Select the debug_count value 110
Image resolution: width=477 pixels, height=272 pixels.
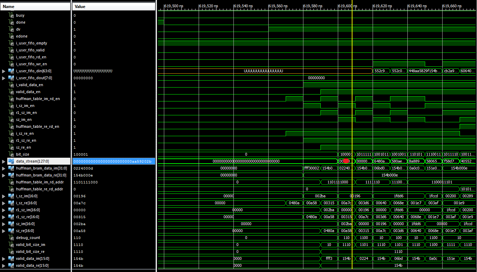point(77,238)
